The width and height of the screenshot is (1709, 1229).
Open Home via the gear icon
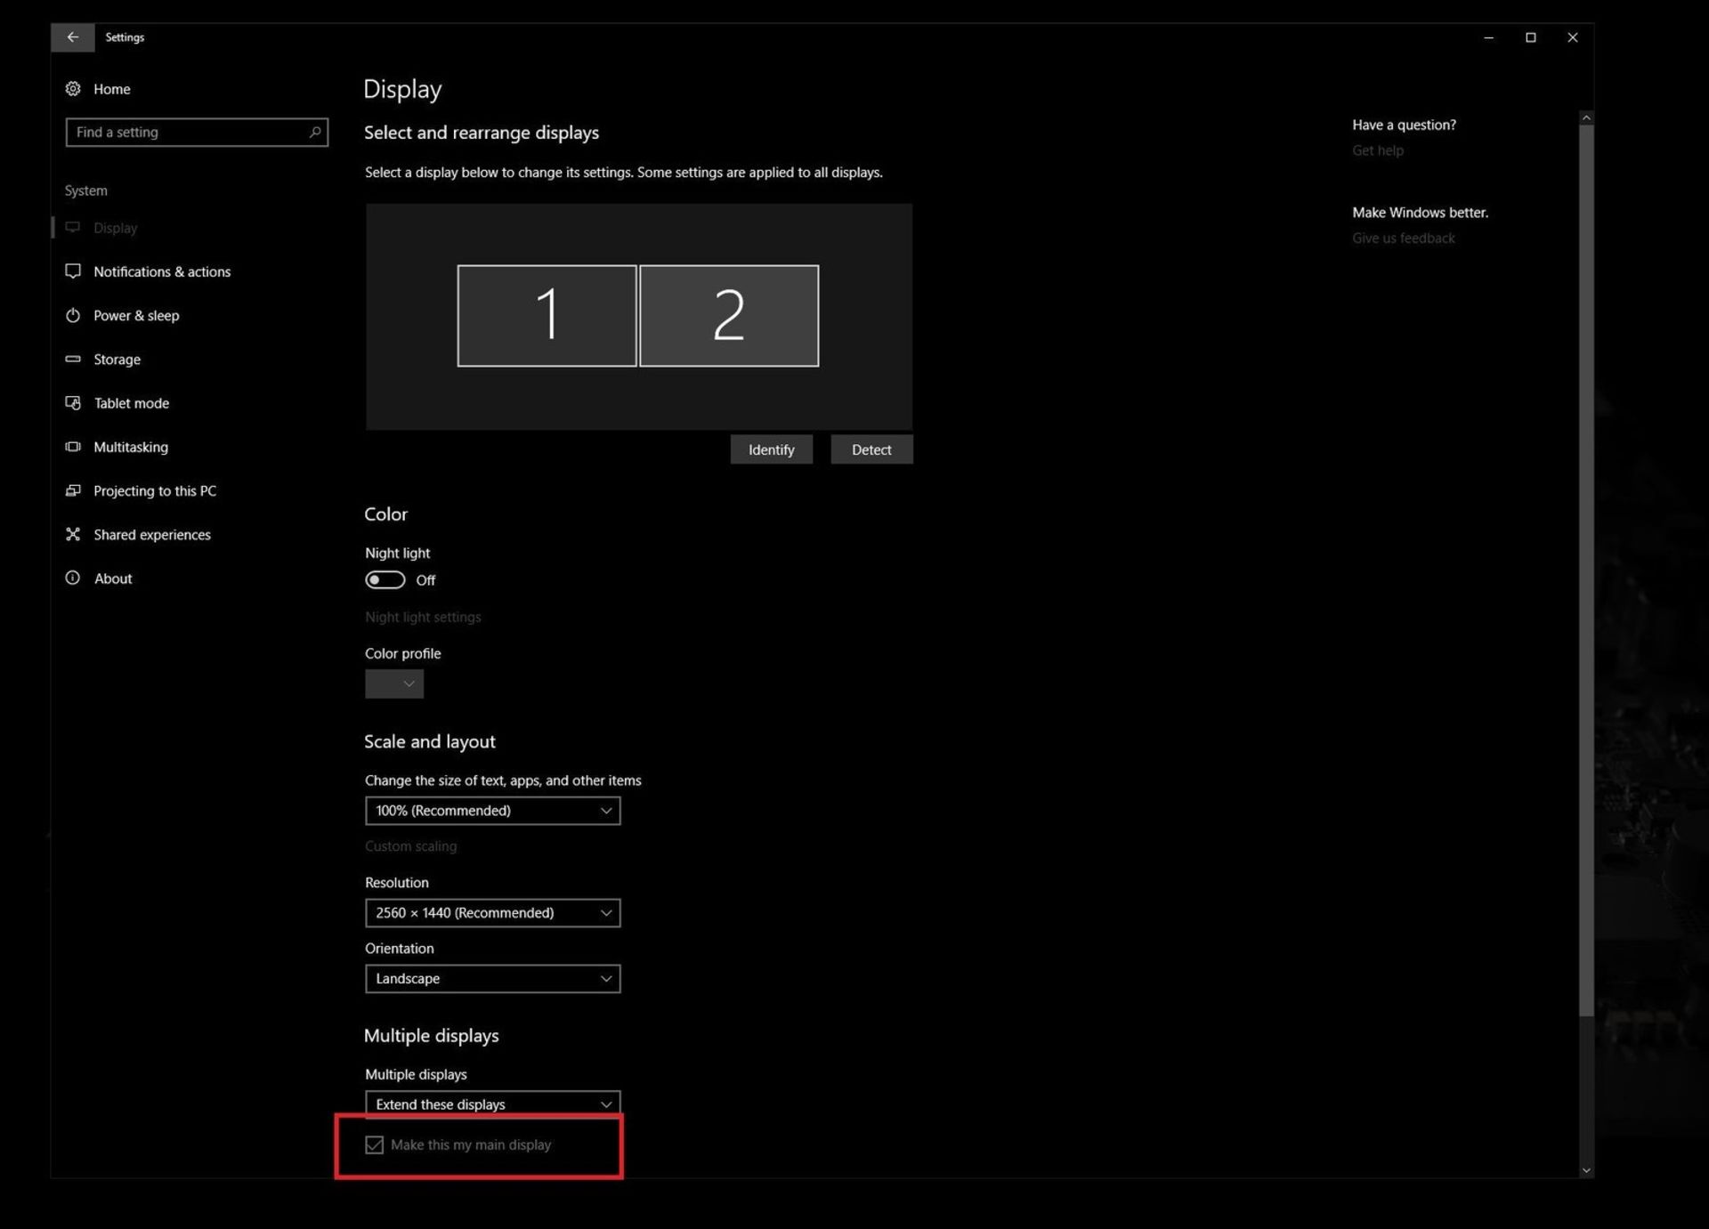click(x=73, y=89)
